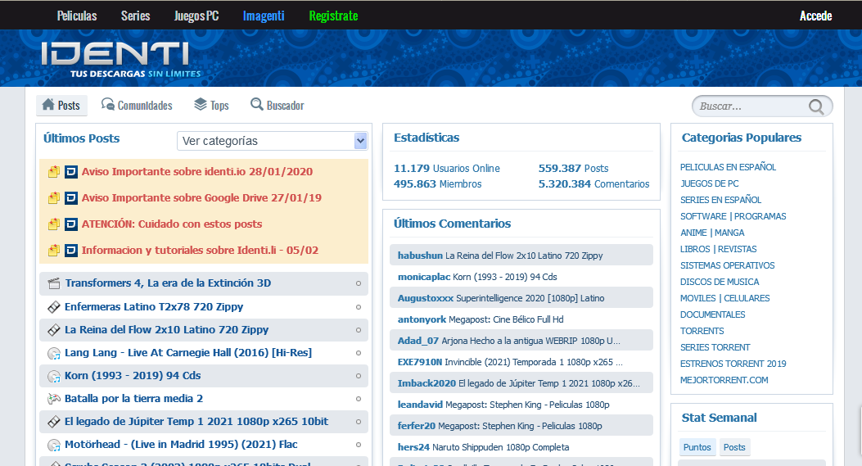Click the home icon on Posts tab
Viewport: 862px width, 466px height.
48,105
